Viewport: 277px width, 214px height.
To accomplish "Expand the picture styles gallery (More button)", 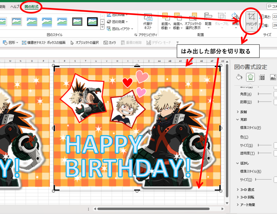I will (102, 27).
